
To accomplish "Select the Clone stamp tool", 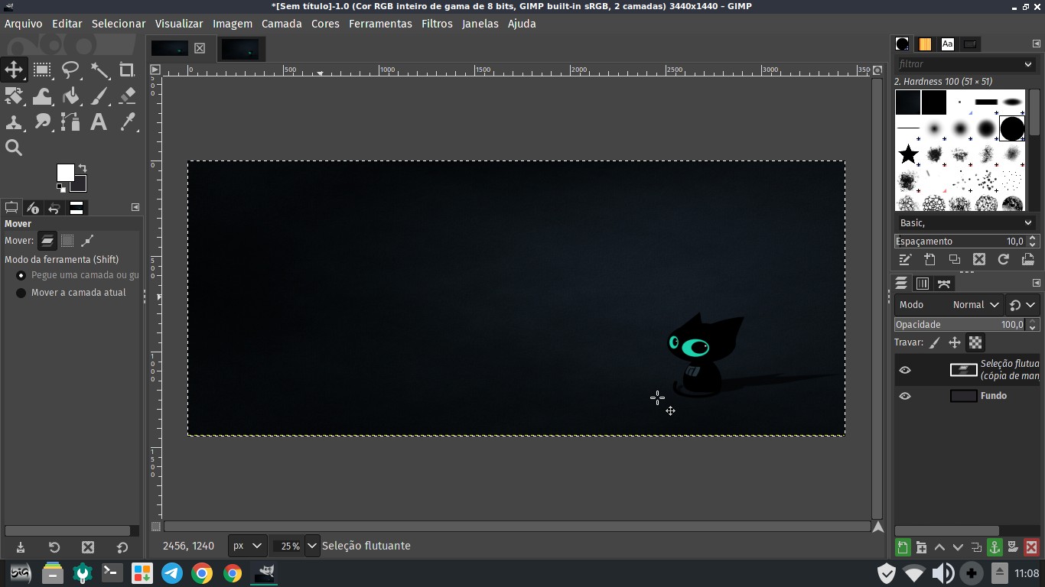I will (14, 122).
